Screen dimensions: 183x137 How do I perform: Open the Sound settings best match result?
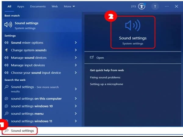[42, 25]
